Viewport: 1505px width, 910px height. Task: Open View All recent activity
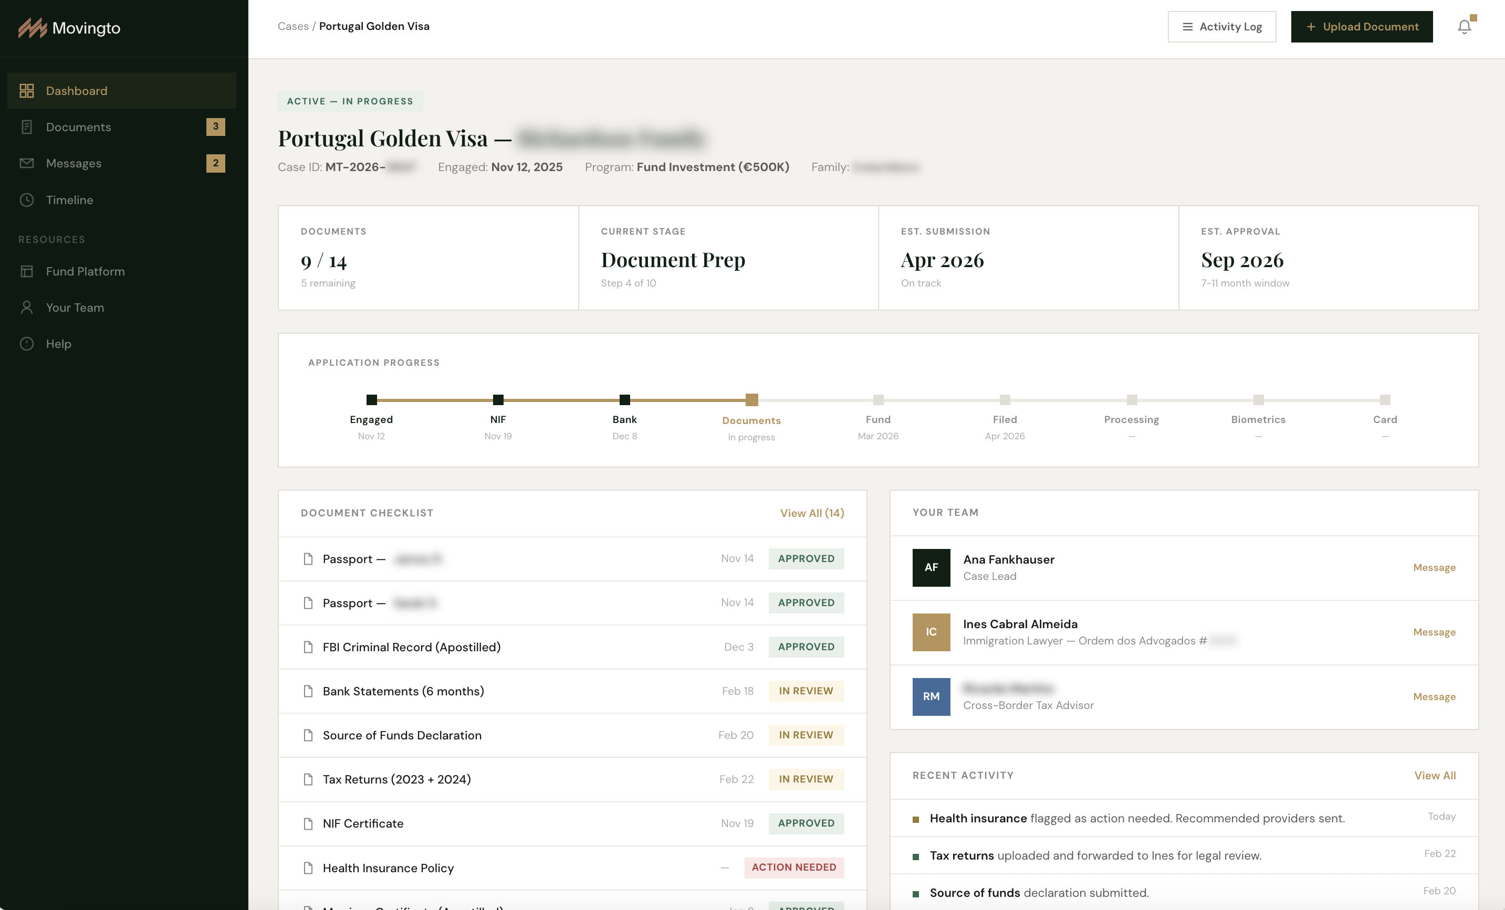click(x=1434, y=776)
